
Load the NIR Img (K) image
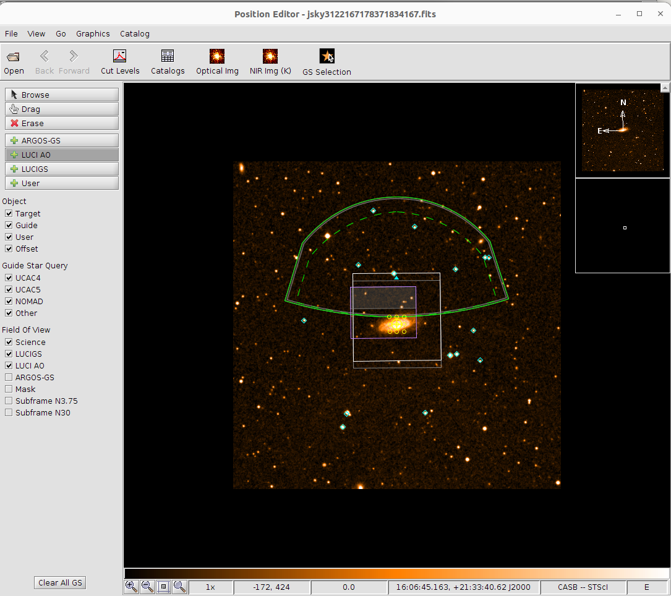click(270, 62)
